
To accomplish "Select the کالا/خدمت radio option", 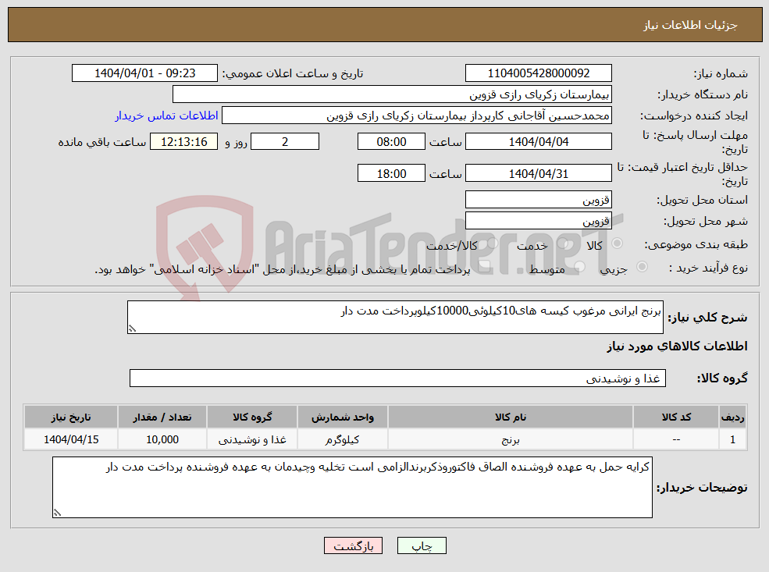I will click(493, 243).
